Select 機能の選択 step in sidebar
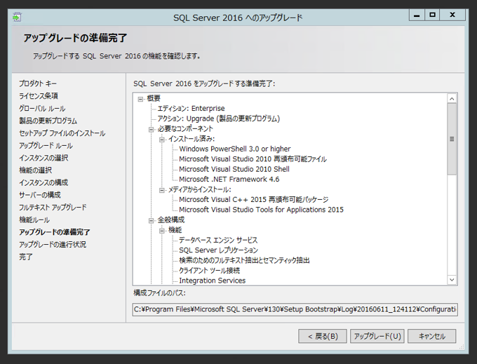 click(x=36, y=170)
